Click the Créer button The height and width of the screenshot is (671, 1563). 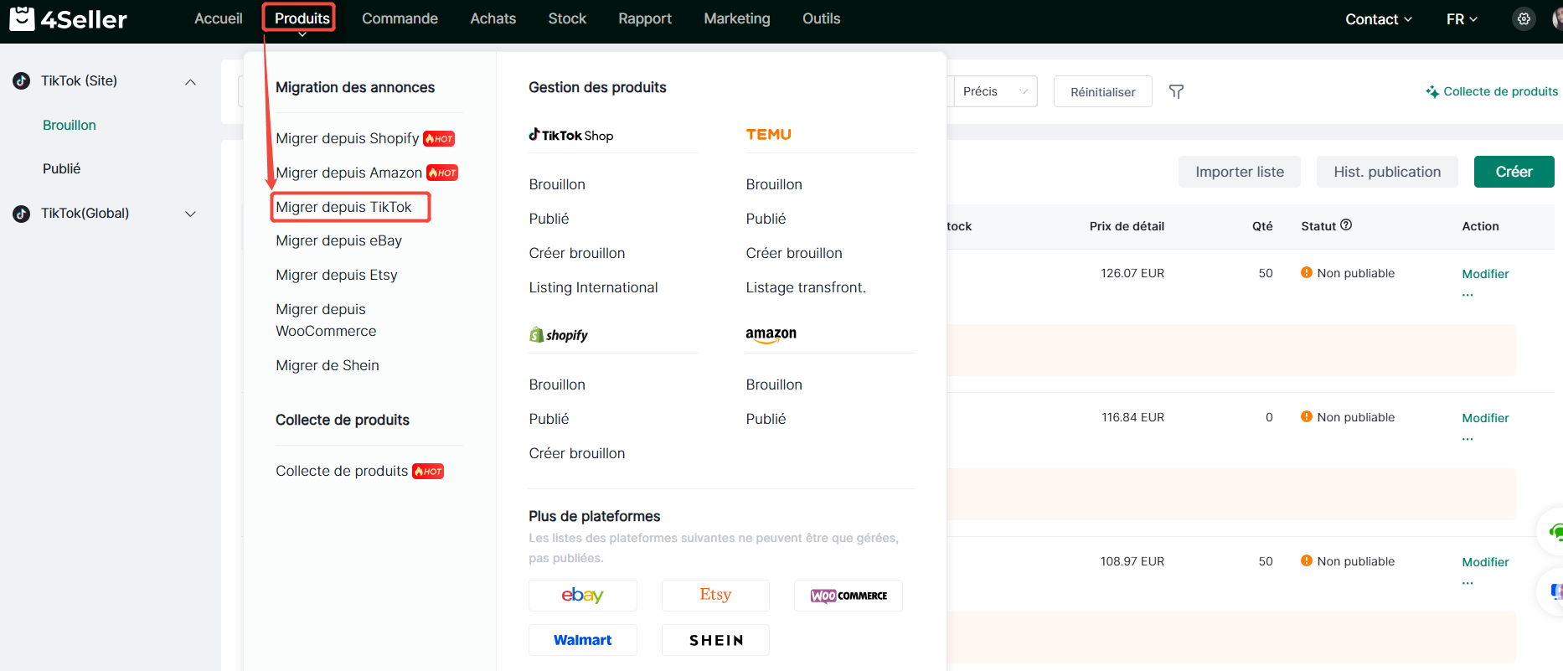coord(1514,172)
